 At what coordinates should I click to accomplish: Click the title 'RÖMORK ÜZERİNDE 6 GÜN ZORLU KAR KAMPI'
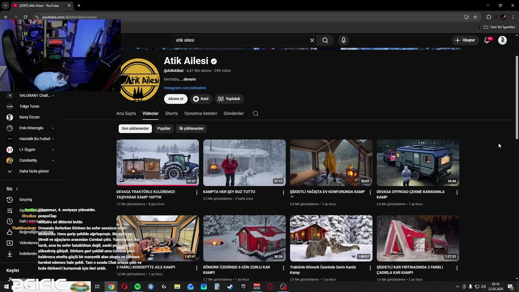[x=236, y=270]
